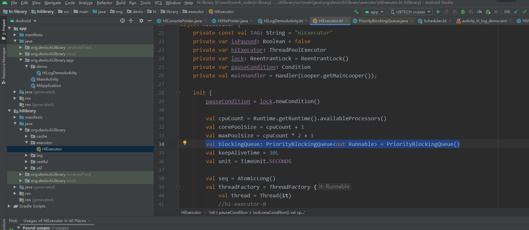Open the UBTECH cruiser device dropdown

410,12
